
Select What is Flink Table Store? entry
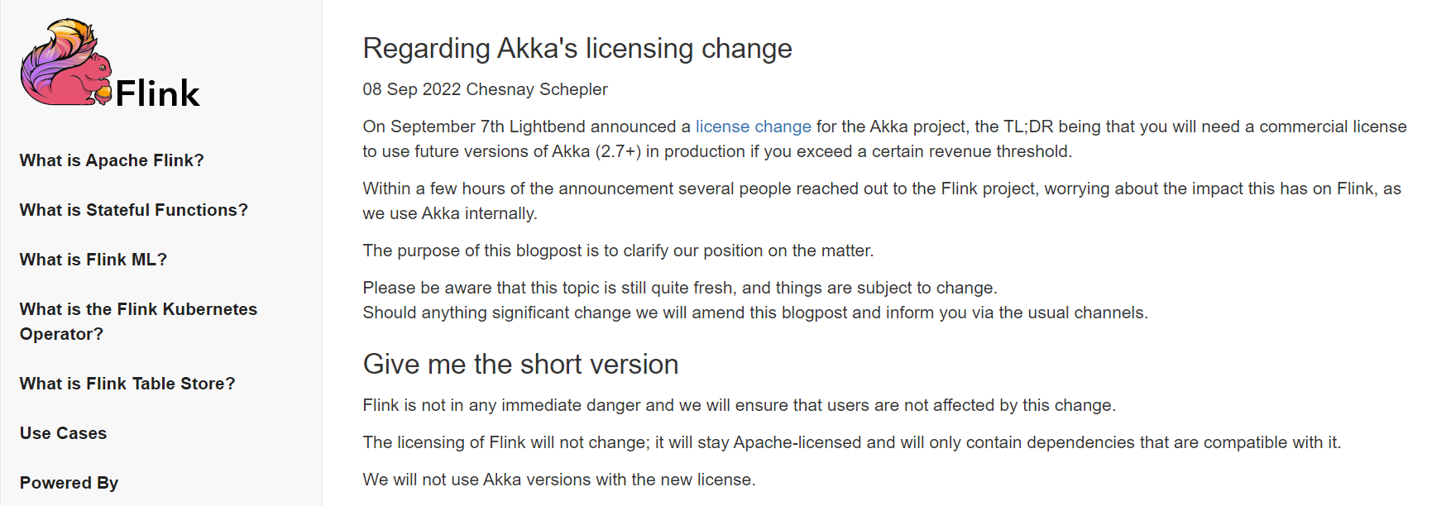tap(127, 384)
